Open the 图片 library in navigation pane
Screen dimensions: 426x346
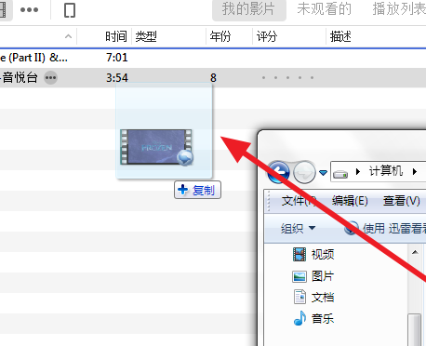pos(313,276)
